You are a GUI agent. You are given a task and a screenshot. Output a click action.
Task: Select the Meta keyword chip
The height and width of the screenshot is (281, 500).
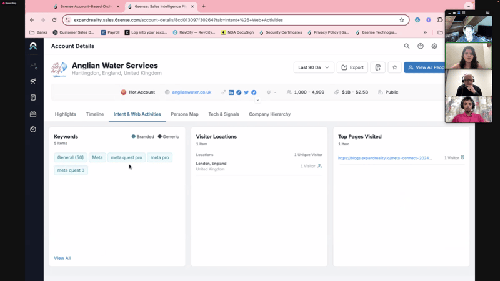(97, 157)
